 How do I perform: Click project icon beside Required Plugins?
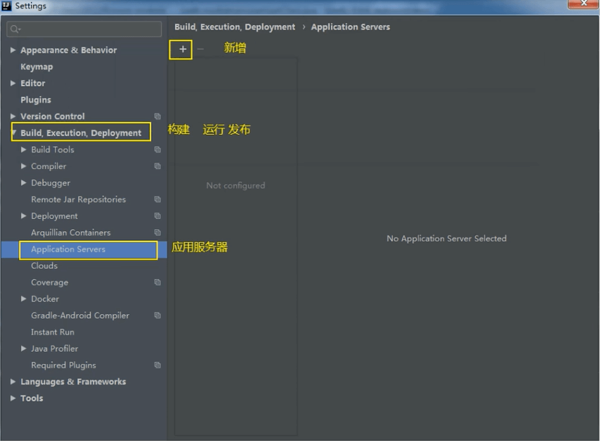tap(157, 366)
